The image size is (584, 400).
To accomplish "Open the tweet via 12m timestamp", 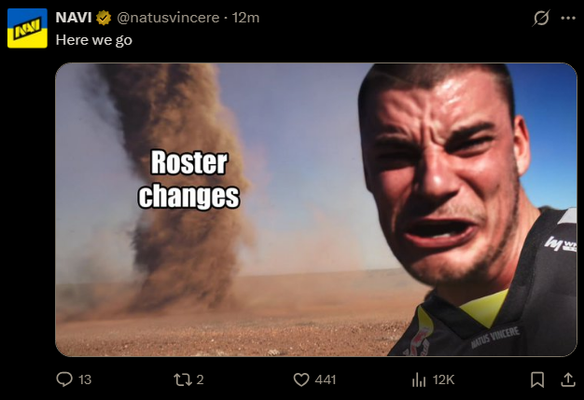I will tap(245, 18).
